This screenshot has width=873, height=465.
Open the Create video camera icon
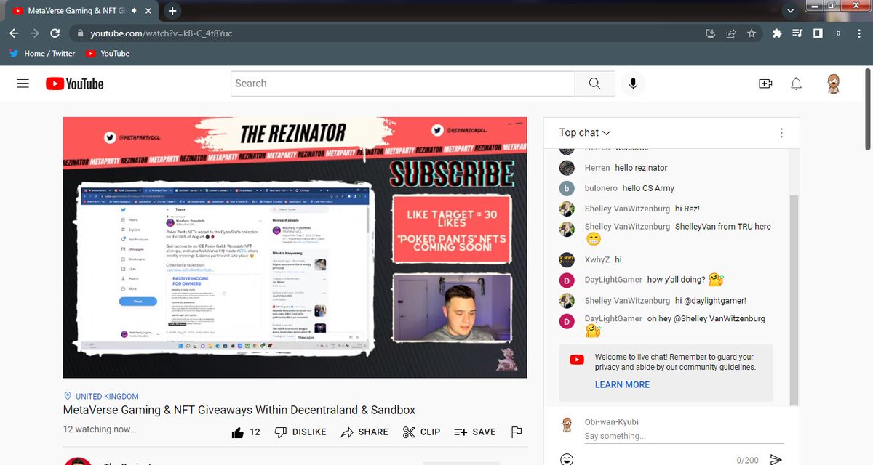[765, 84]
